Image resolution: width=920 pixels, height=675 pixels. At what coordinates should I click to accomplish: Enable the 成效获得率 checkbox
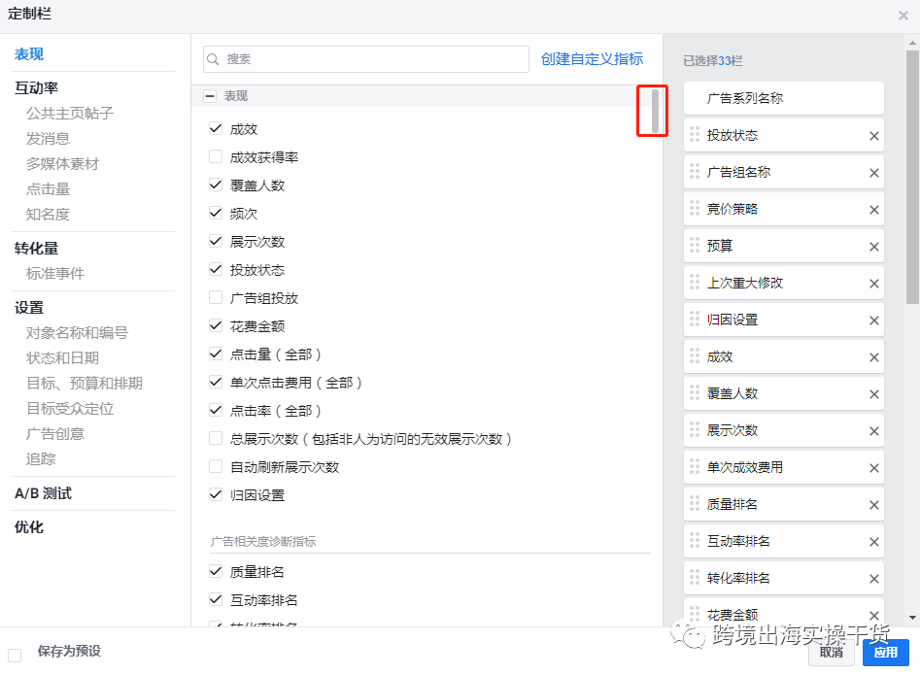pos(215,156)
